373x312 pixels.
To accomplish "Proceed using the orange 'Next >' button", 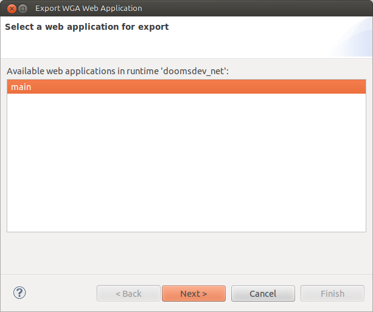I will tap(193, 294).
